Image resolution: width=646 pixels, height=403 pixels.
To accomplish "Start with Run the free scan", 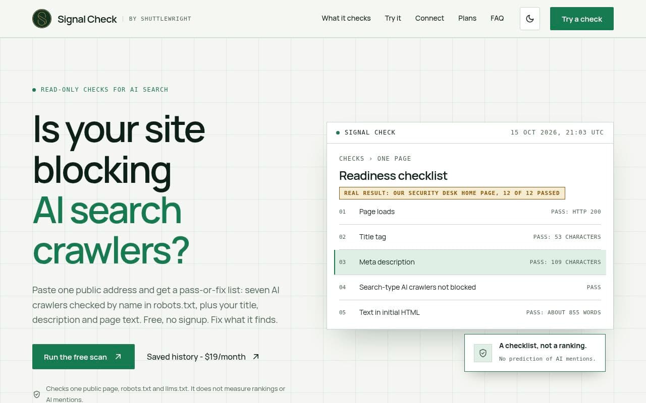I will coord(83,357).
